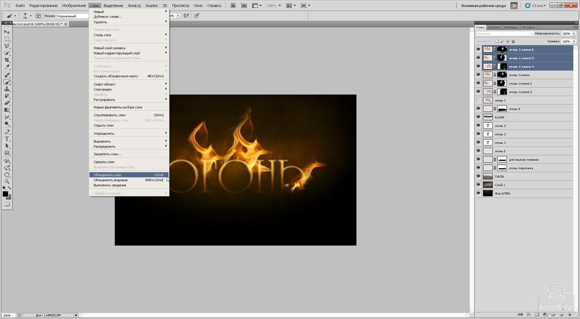
Task: Click the Opacity value field in Layers panel
Action: tap(566, 33)
